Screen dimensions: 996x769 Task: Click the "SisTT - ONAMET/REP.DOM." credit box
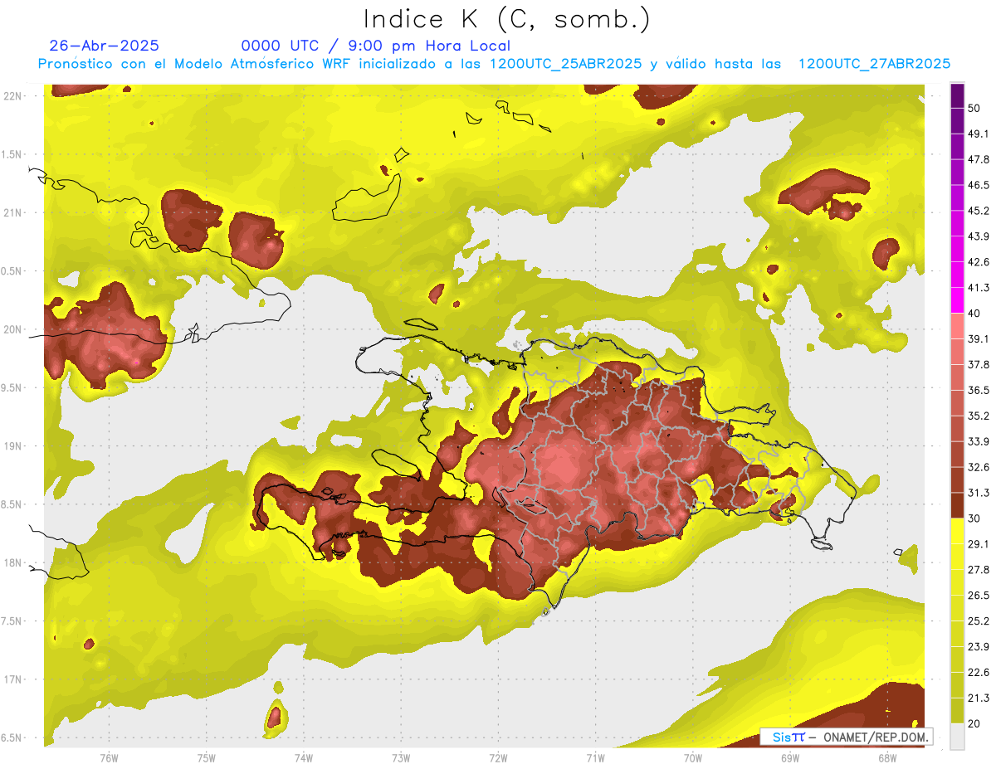click(x=847, y=737)
